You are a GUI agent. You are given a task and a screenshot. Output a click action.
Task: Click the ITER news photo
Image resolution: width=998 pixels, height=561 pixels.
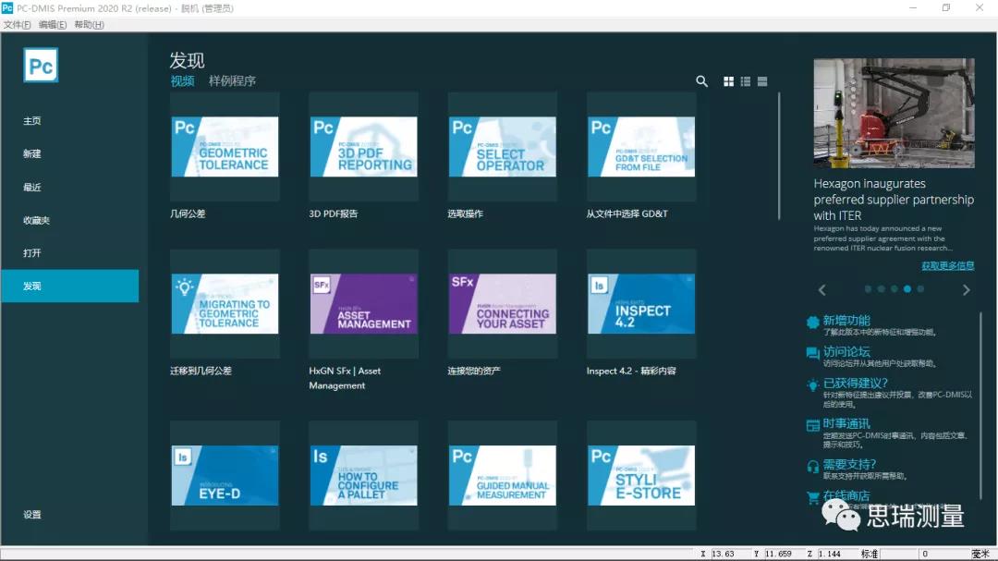pos(894,114)
